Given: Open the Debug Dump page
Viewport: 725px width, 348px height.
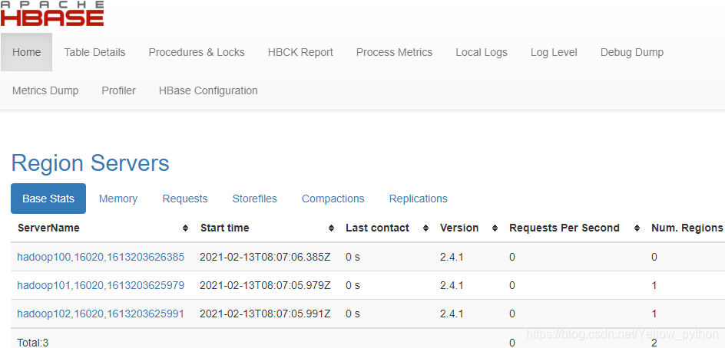Looking at the screenshot, I should point(632,52).
